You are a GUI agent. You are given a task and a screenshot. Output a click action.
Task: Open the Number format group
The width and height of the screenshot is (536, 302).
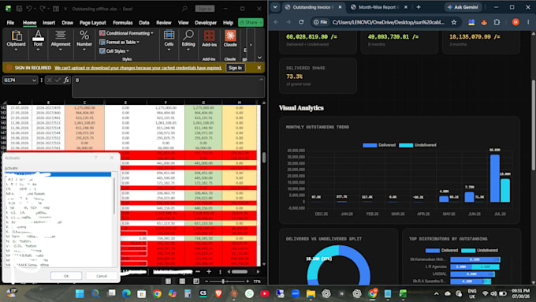[x=84, y=41]
